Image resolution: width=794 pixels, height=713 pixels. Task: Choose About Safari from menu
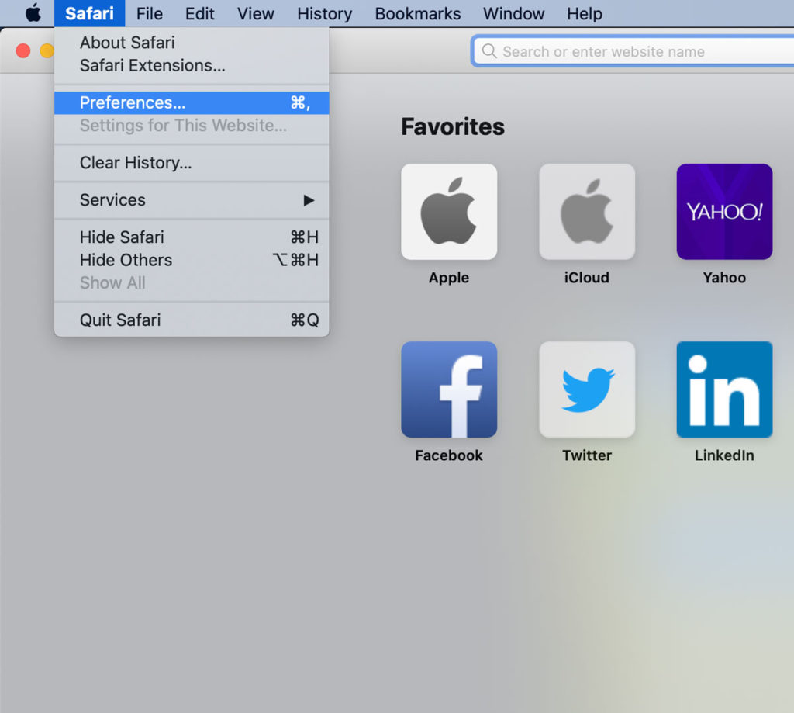click(192, 43)
